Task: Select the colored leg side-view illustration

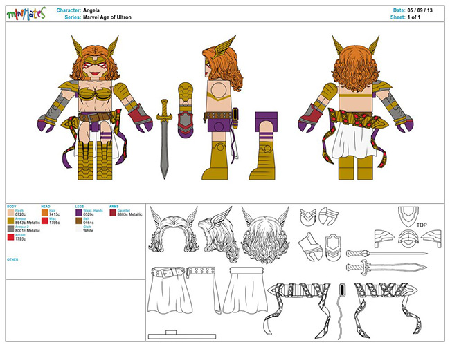Action: coord(264,146)
